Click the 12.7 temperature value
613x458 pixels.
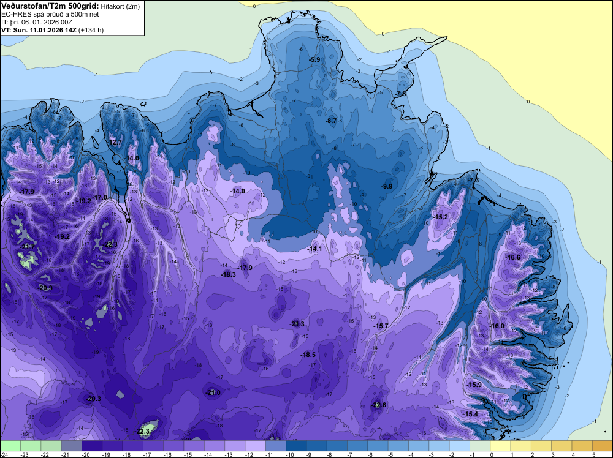tap(116, 143)
